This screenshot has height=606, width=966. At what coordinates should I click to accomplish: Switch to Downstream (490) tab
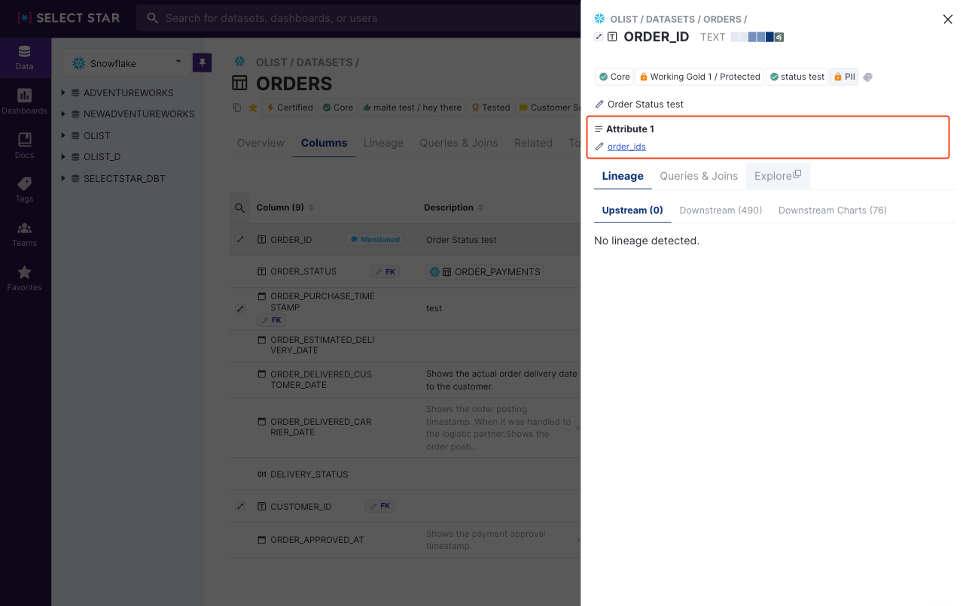click(721, 211)
